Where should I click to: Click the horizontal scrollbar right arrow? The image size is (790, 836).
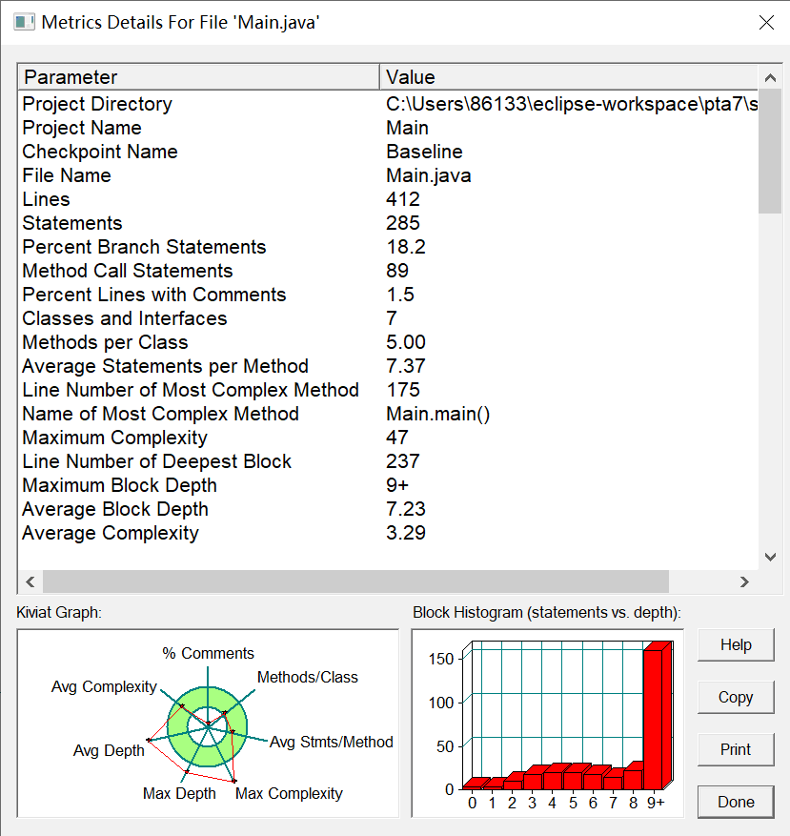[x=744, y=581]
